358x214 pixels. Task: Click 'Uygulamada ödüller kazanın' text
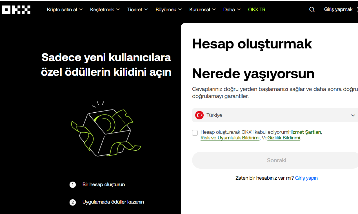tap(113, 202)
